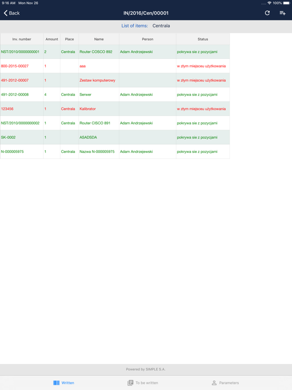The height and width of the screenshot is (390, 292).
Task: Tap the documents icon beside To be written
Action: (130, 383)
